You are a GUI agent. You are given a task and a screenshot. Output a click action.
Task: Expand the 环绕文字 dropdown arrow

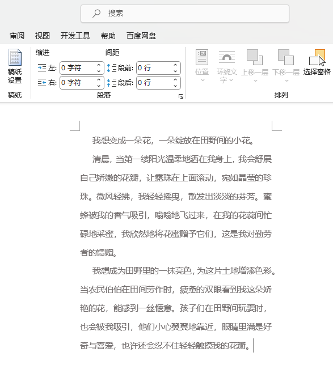[x=231, y=80]
